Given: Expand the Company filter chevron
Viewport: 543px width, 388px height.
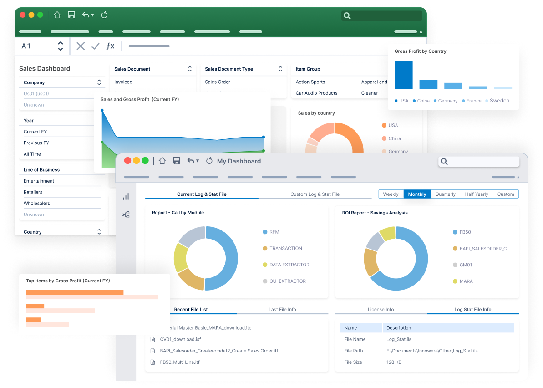Looking at the screenshot, I should (99, 82).
